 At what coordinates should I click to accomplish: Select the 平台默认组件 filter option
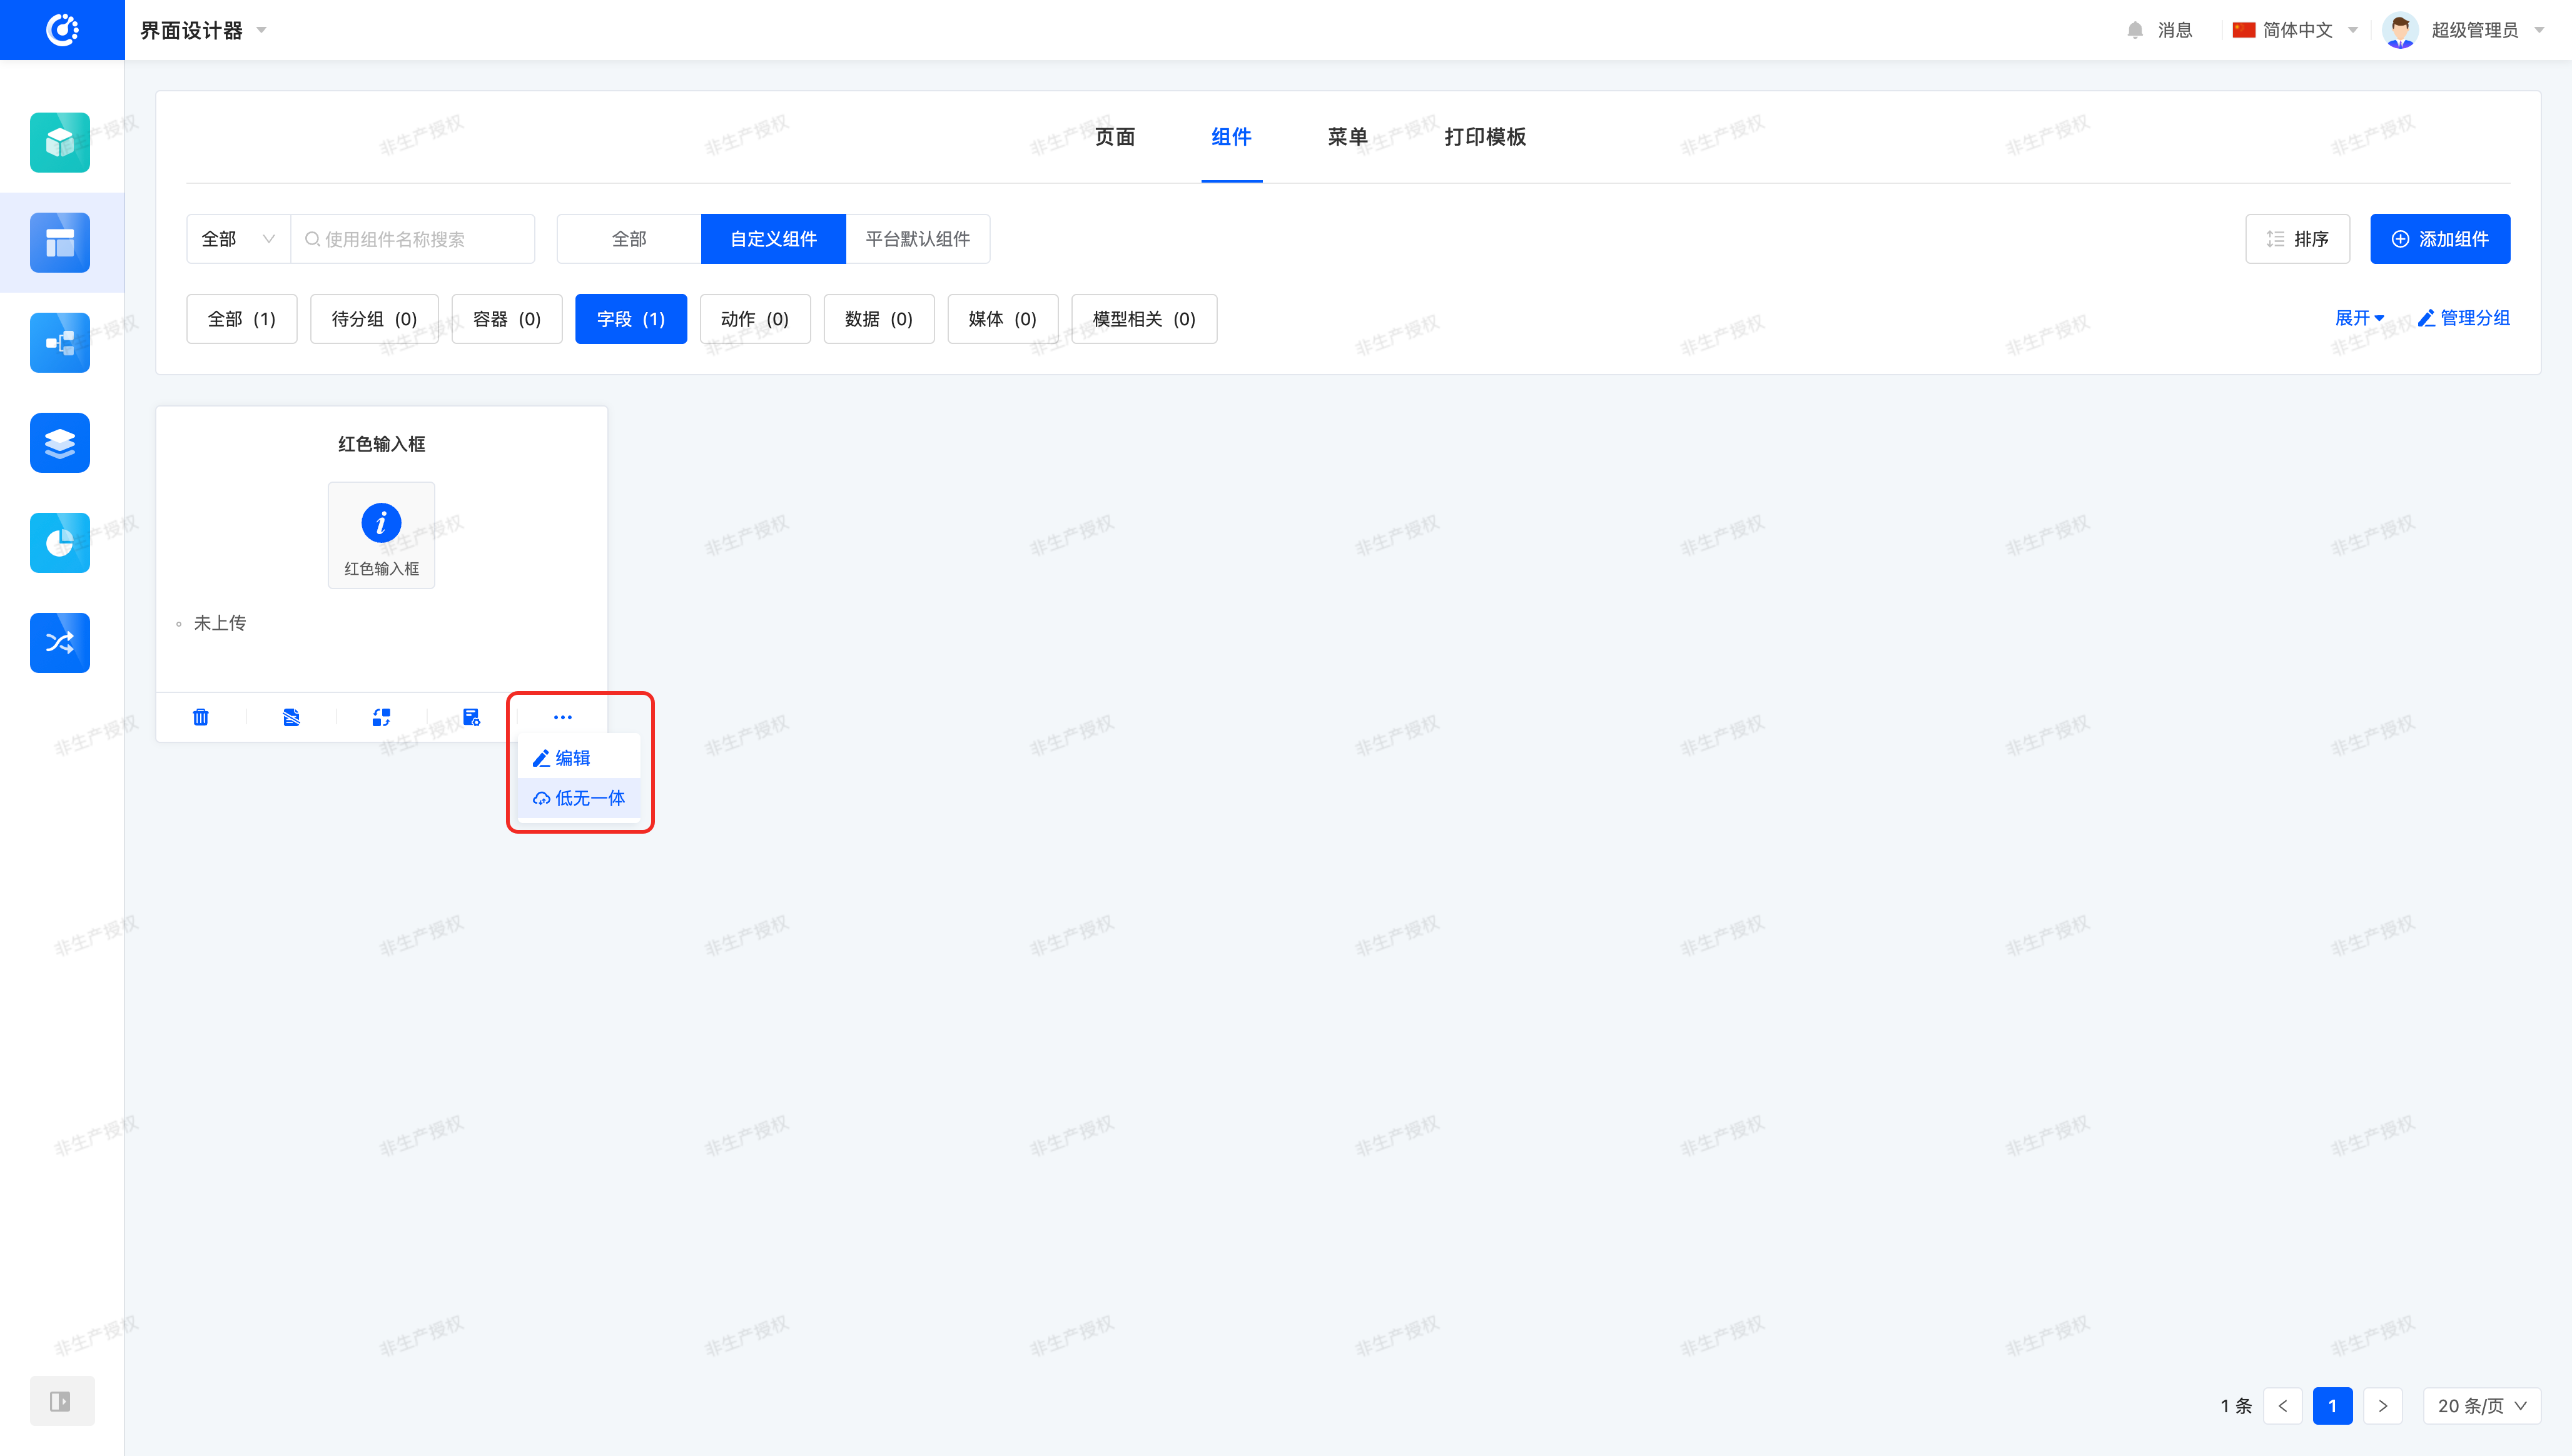[917, 239]
